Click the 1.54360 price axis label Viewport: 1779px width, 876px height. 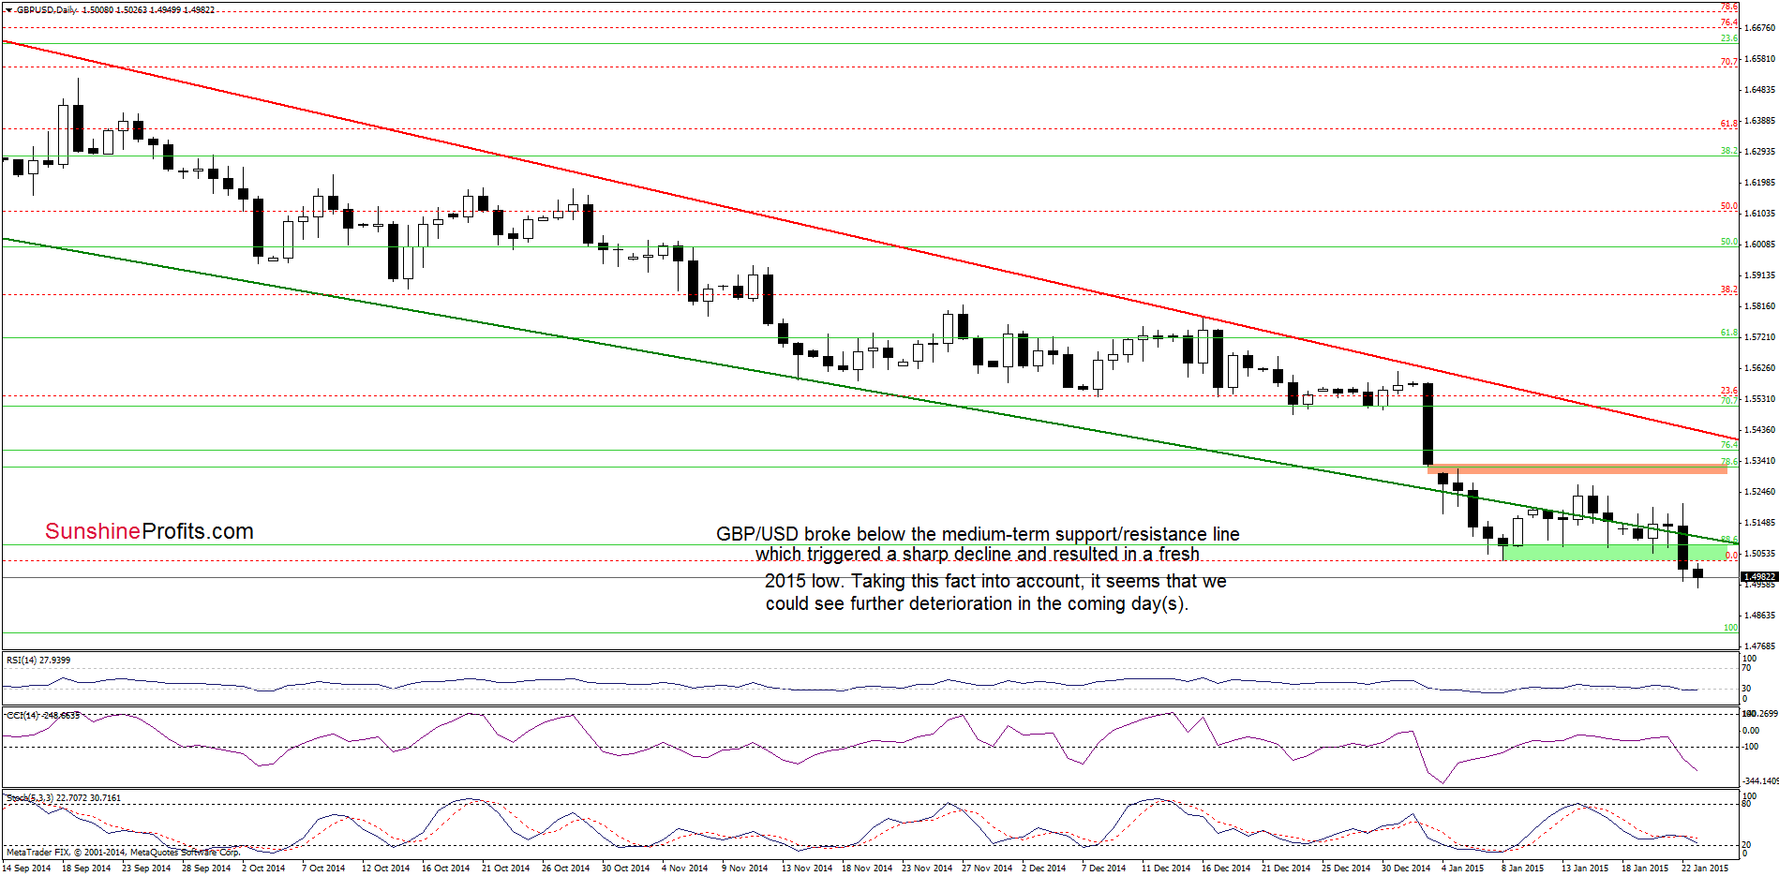pos(1760,430)
